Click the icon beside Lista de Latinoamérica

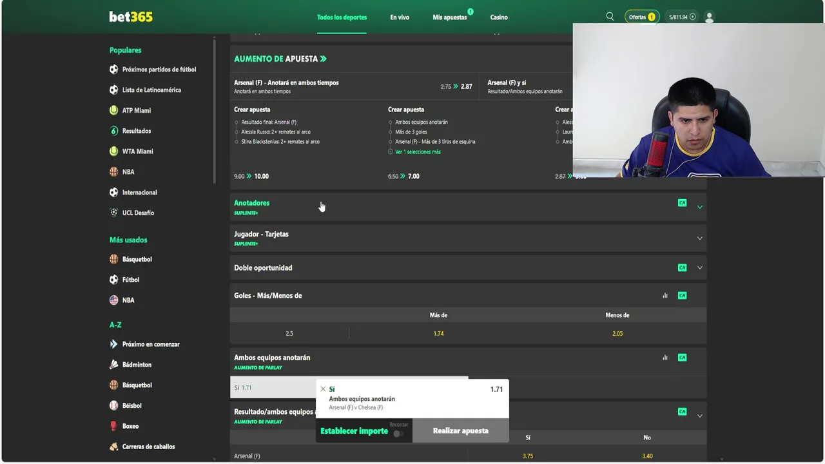[x=114, y=90]
